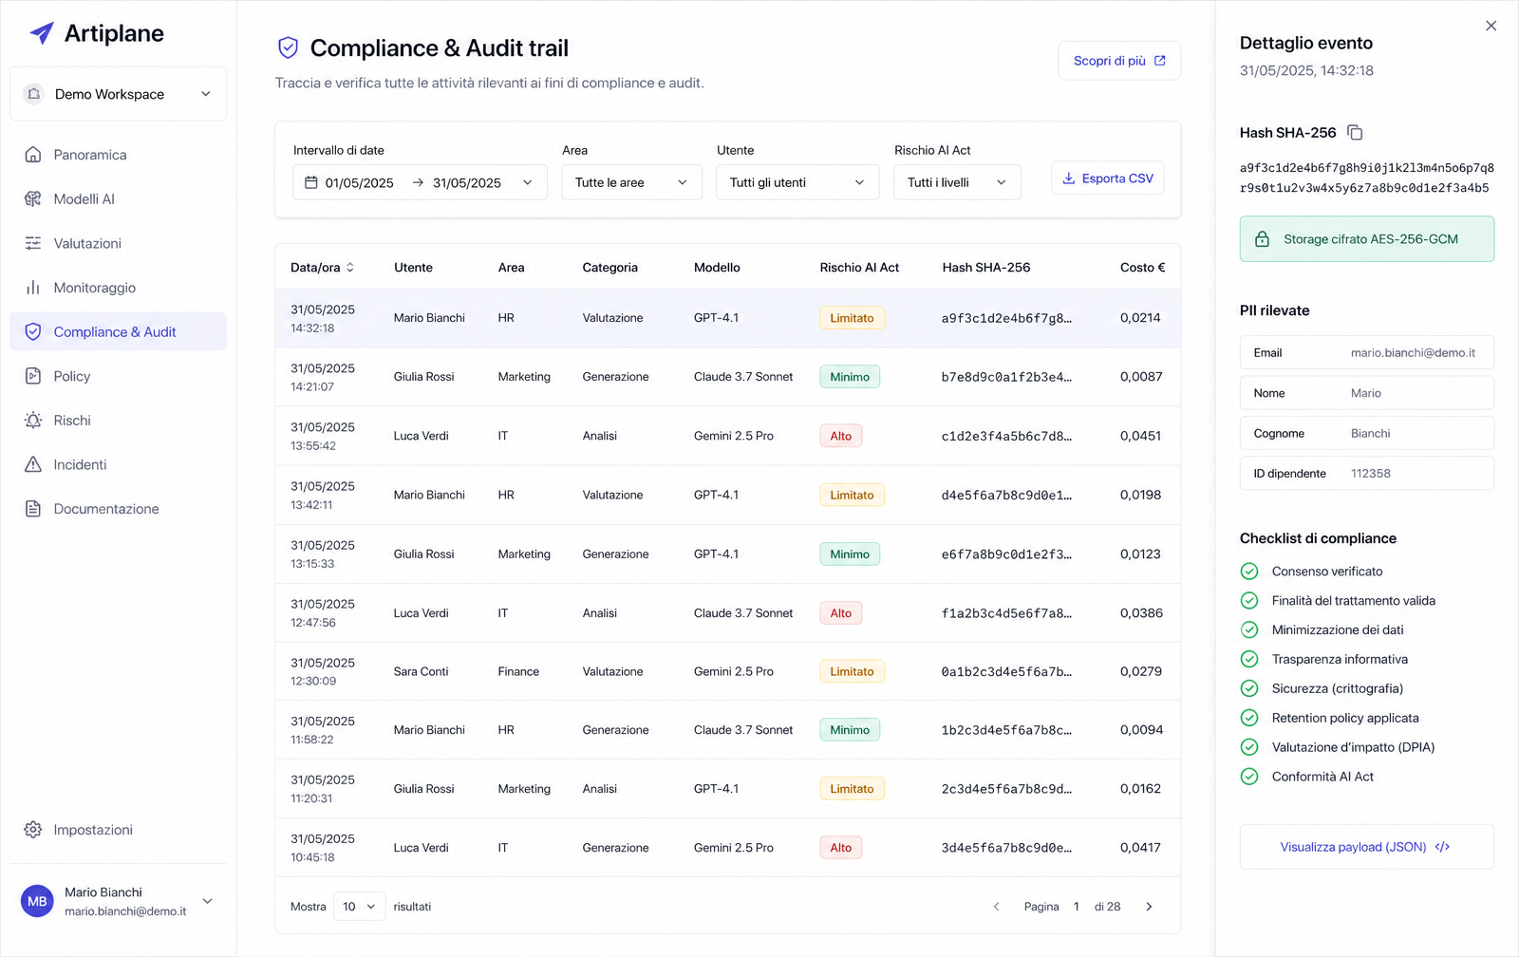
Task: Click the Demo Workspace building icon
Action: 33,94
